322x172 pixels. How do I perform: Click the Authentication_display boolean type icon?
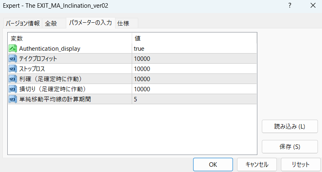pos(13,48)
